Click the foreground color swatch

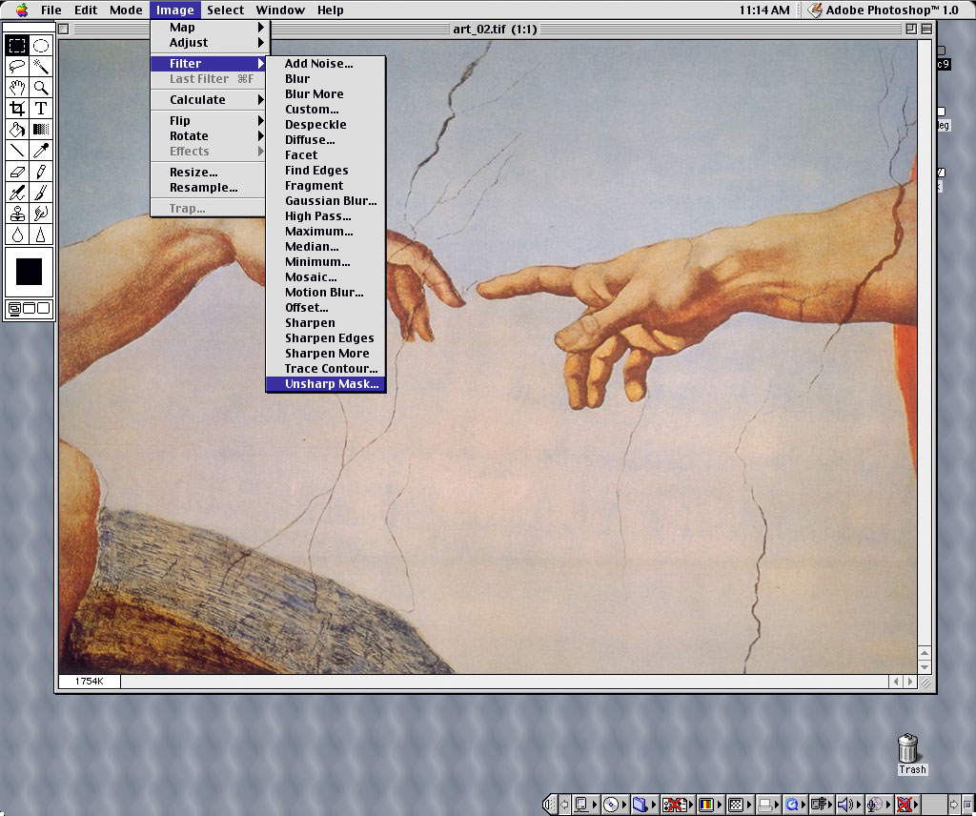29,272
